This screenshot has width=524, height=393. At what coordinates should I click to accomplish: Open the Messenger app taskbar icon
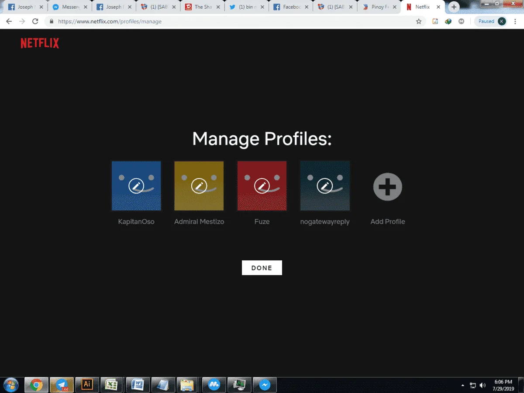[x=265, y=385]
